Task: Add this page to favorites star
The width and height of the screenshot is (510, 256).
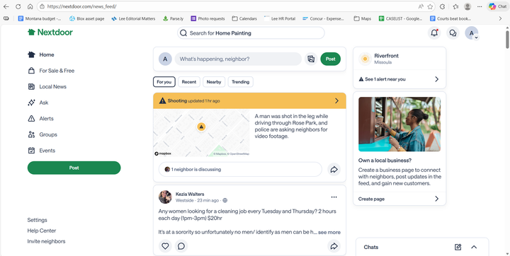Action: tap(430, 6)
